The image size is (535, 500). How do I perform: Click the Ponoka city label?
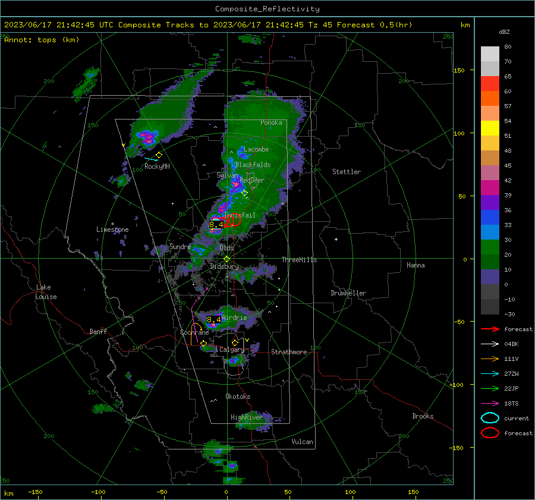(271, 122)
